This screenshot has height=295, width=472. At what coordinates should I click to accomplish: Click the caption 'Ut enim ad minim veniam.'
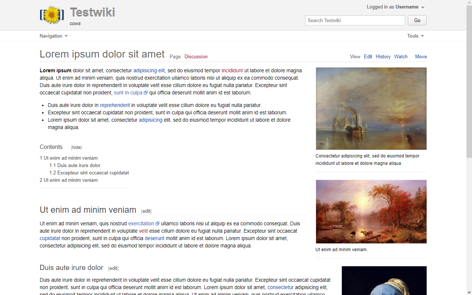pos(342,250)
